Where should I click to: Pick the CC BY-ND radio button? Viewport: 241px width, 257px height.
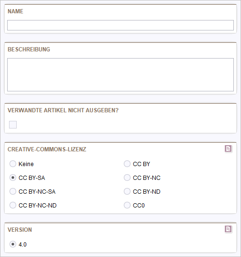[x=127, y=191]
